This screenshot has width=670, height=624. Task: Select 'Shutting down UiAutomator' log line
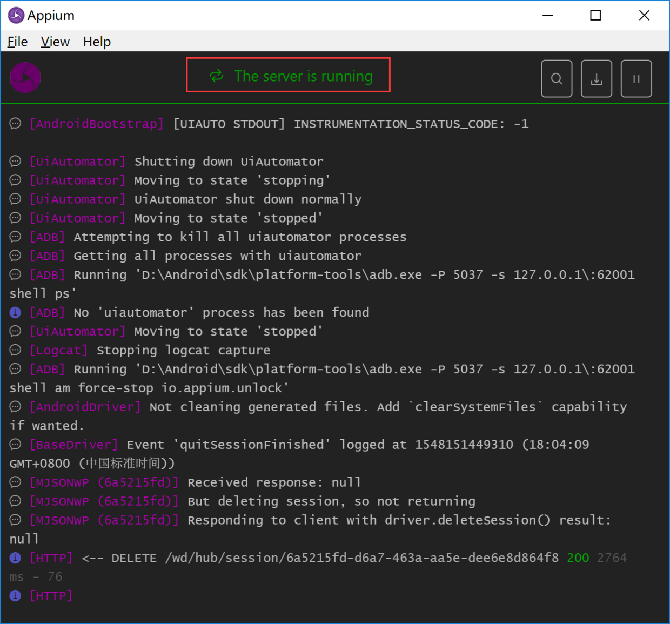pos(166,162)
